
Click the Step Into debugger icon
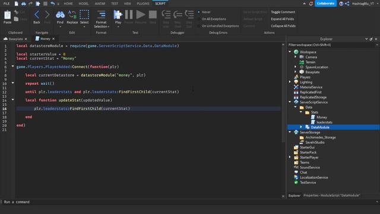click(x=166, y=15)
